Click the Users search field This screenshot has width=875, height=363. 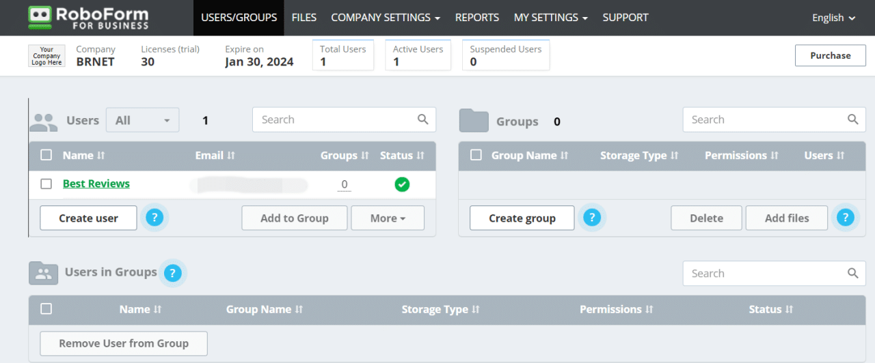point(344,119)
